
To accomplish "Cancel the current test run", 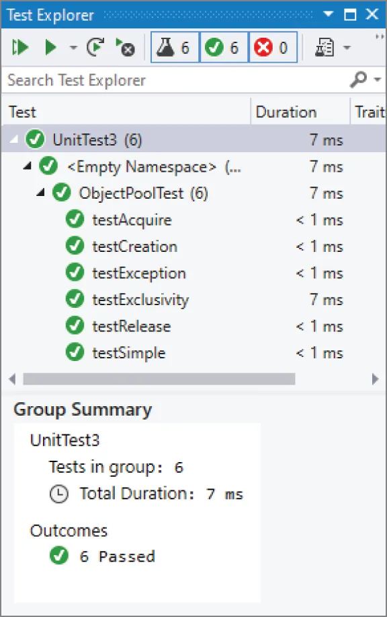I will coord(125,47).
